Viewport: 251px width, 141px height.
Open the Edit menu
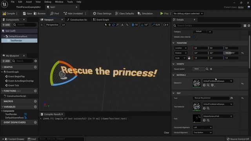[20, 2]
